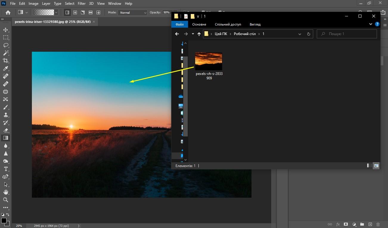Select the Eraser tool
Image resolution: width=388 pixels, height=228 pixels.
tap(6, 130)
